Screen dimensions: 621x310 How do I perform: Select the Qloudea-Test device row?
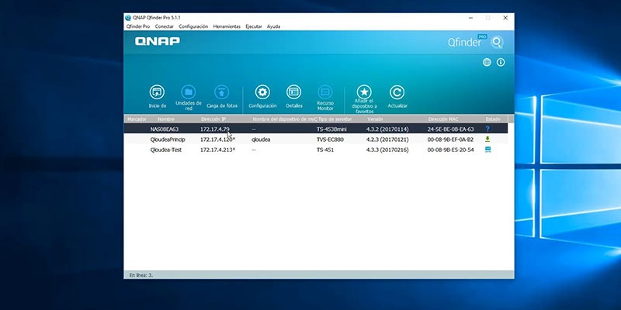point(316,150)
